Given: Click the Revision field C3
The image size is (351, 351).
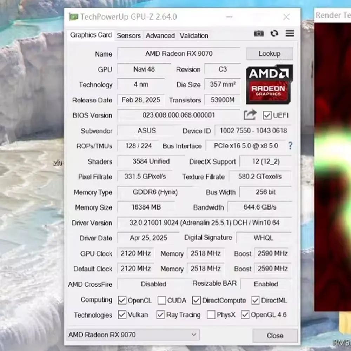Looking at the screenshot, I should point(223,69).
